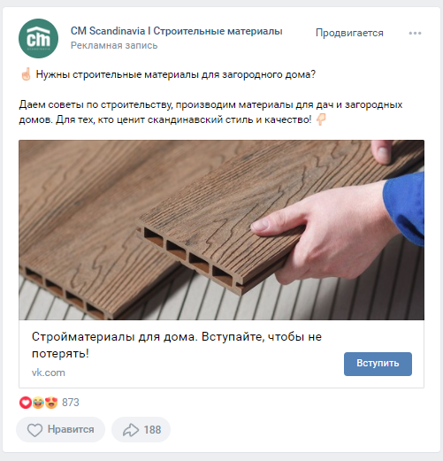Open the CM Scandinavia avatar logo
Screen dimensions: 443x461
[x=38, y=38]
